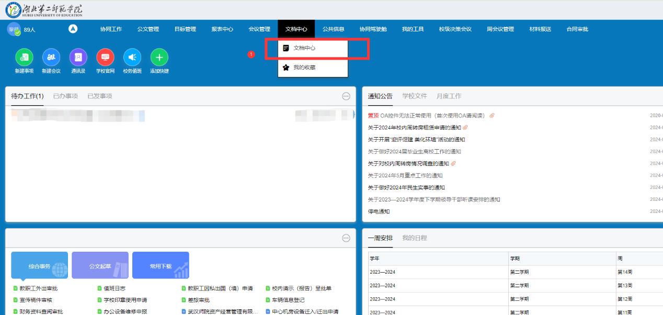This screenshot has width=663, height=315.
Task: Open the 公文管理 top menu
Action: [x=148, y=29]
